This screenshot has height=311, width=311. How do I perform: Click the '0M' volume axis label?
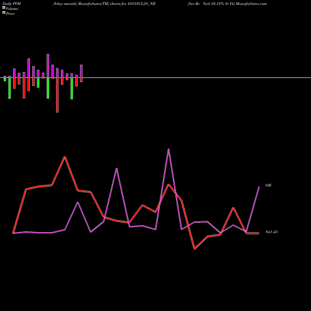(268, 185)
